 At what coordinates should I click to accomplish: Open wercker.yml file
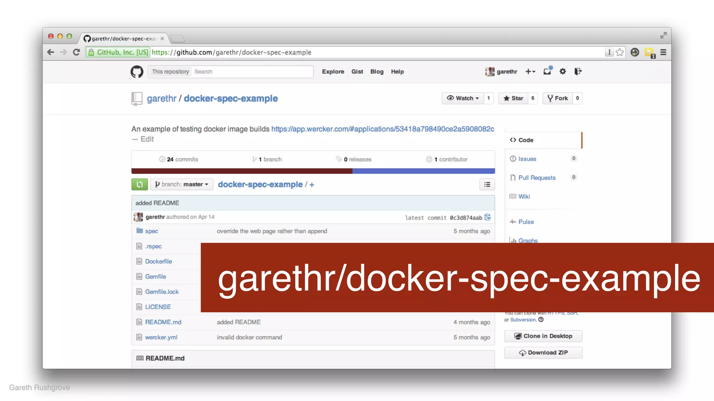(161, 337)
